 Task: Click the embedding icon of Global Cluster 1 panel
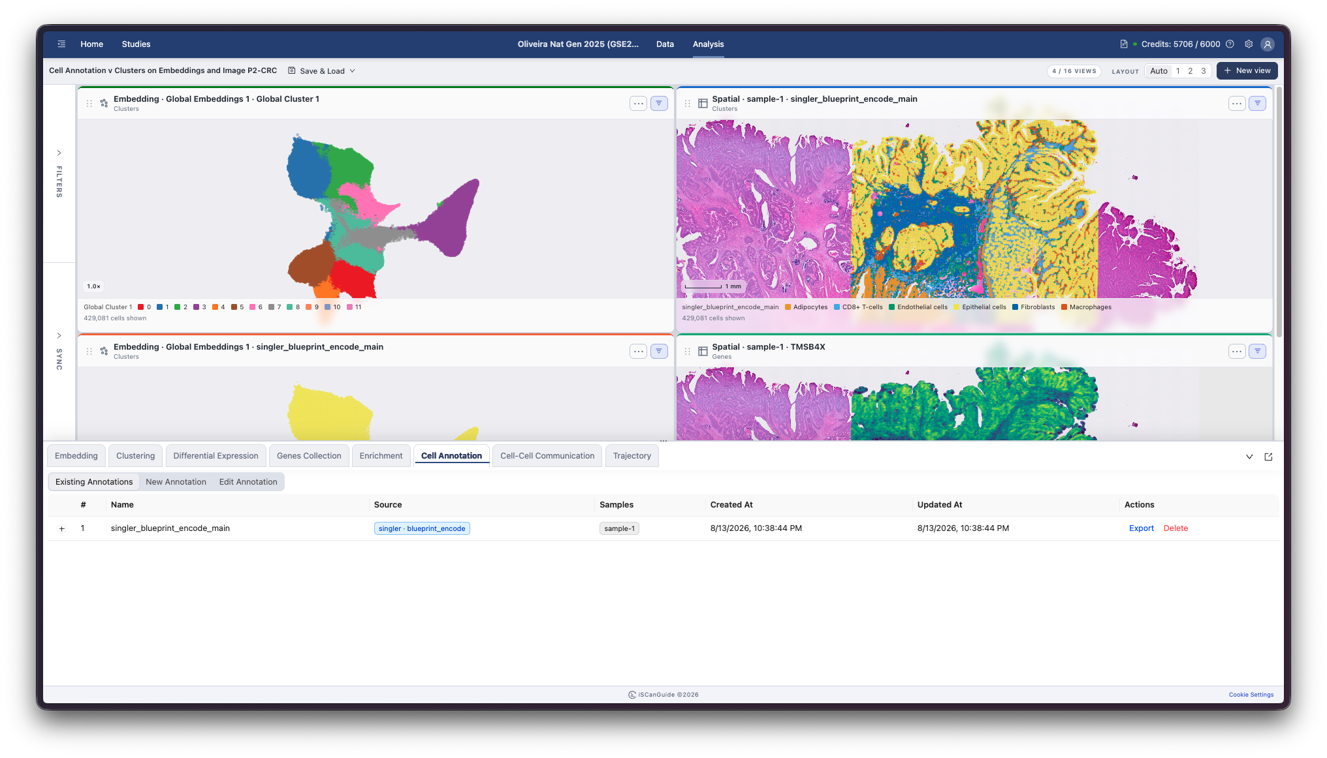(x=104, y=103)
